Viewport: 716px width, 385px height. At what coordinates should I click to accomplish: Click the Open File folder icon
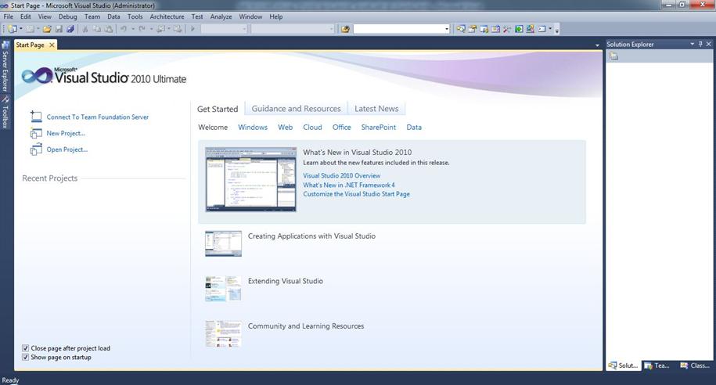tap(47, 29)
